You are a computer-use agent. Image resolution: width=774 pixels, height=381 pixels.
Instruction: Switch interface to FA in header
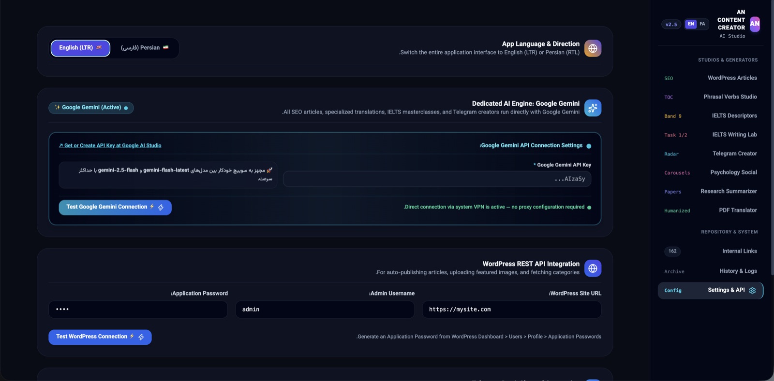click(702, 24)
